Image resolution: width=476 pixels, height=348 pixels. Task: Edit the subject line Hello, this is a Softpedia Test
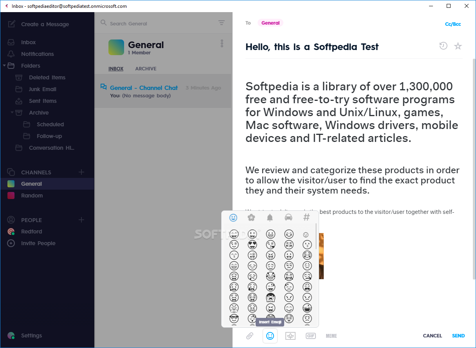(x=312, y=47)
